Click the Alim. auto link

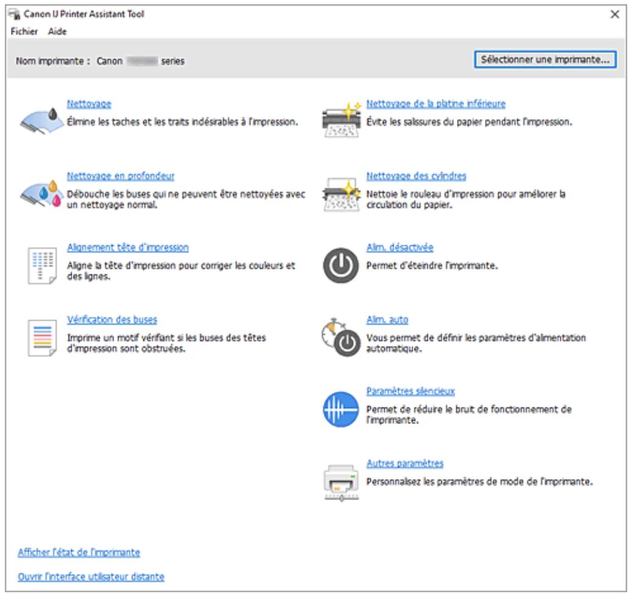click(x=388, y=319)
